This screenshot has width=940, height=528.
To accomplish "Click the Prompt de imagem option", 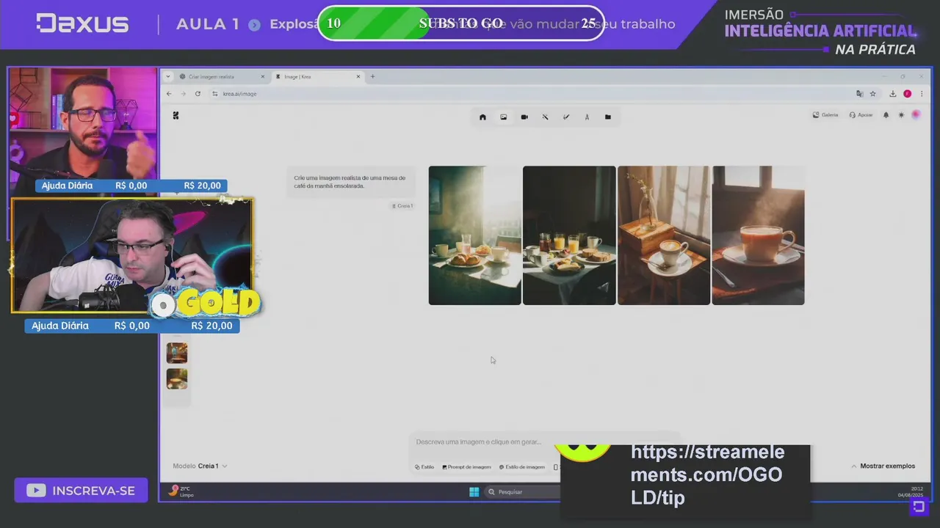I will 466,467.
